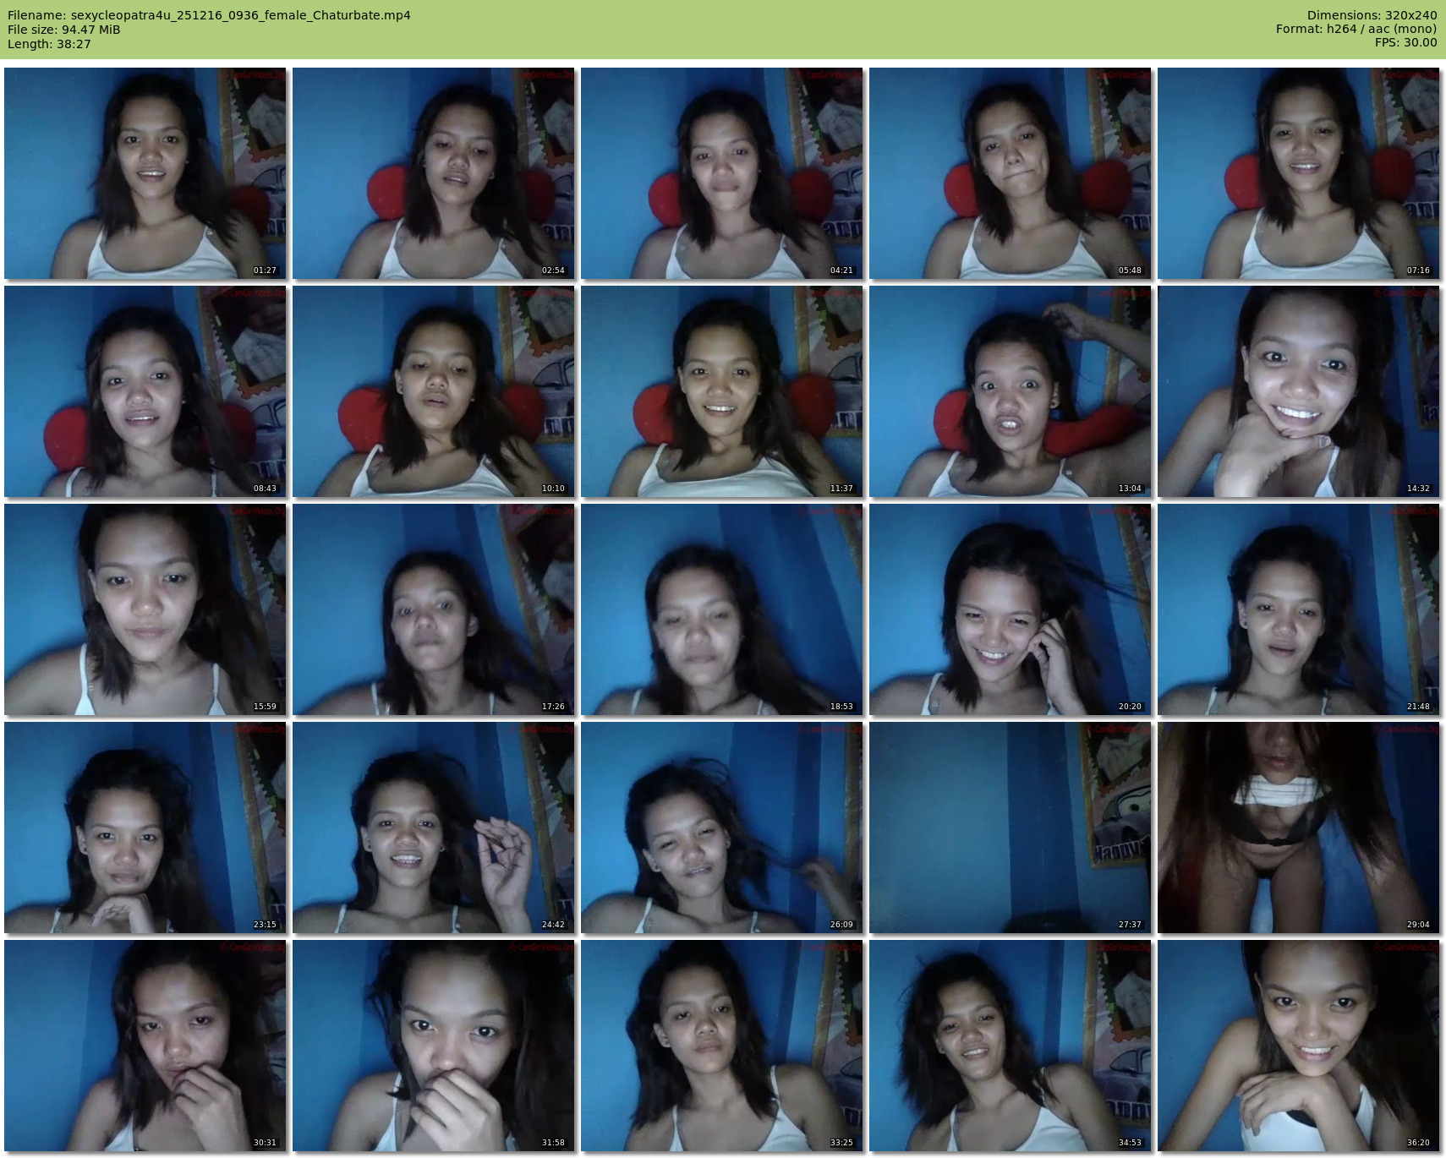Select the frame timestamped 27:37
The width and height of the screenshot is (1446, 1158).
[x=1011, y=828]
